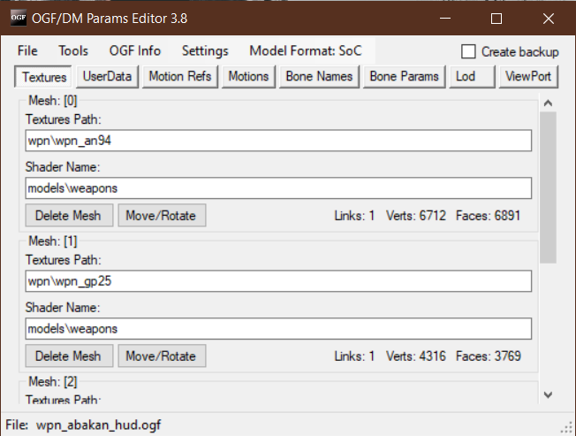The image size is (576, 436).
Task: Click the OGF app icon in title bar
Action: (18, 18)
